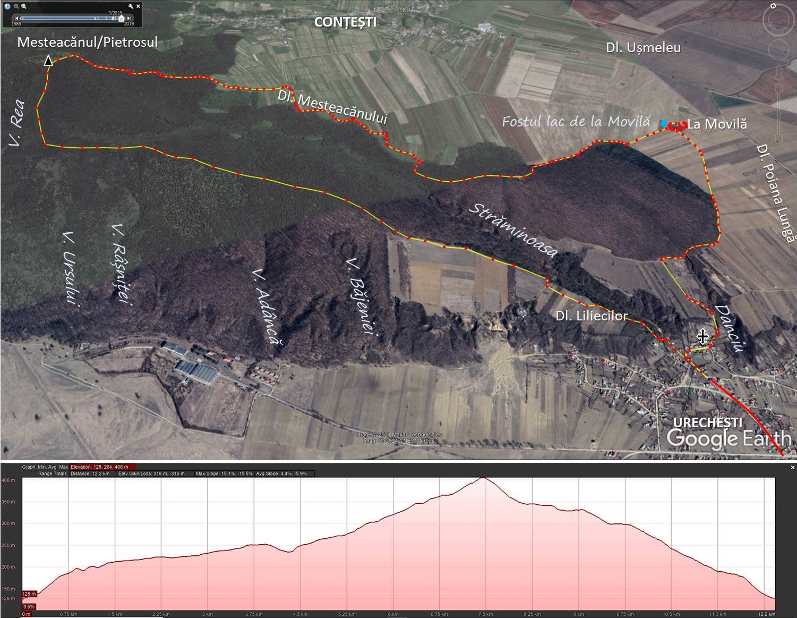Click the historical imagery clock icon
The width and height of the screenshot is (797, 618).
click(x=7, y=6)
